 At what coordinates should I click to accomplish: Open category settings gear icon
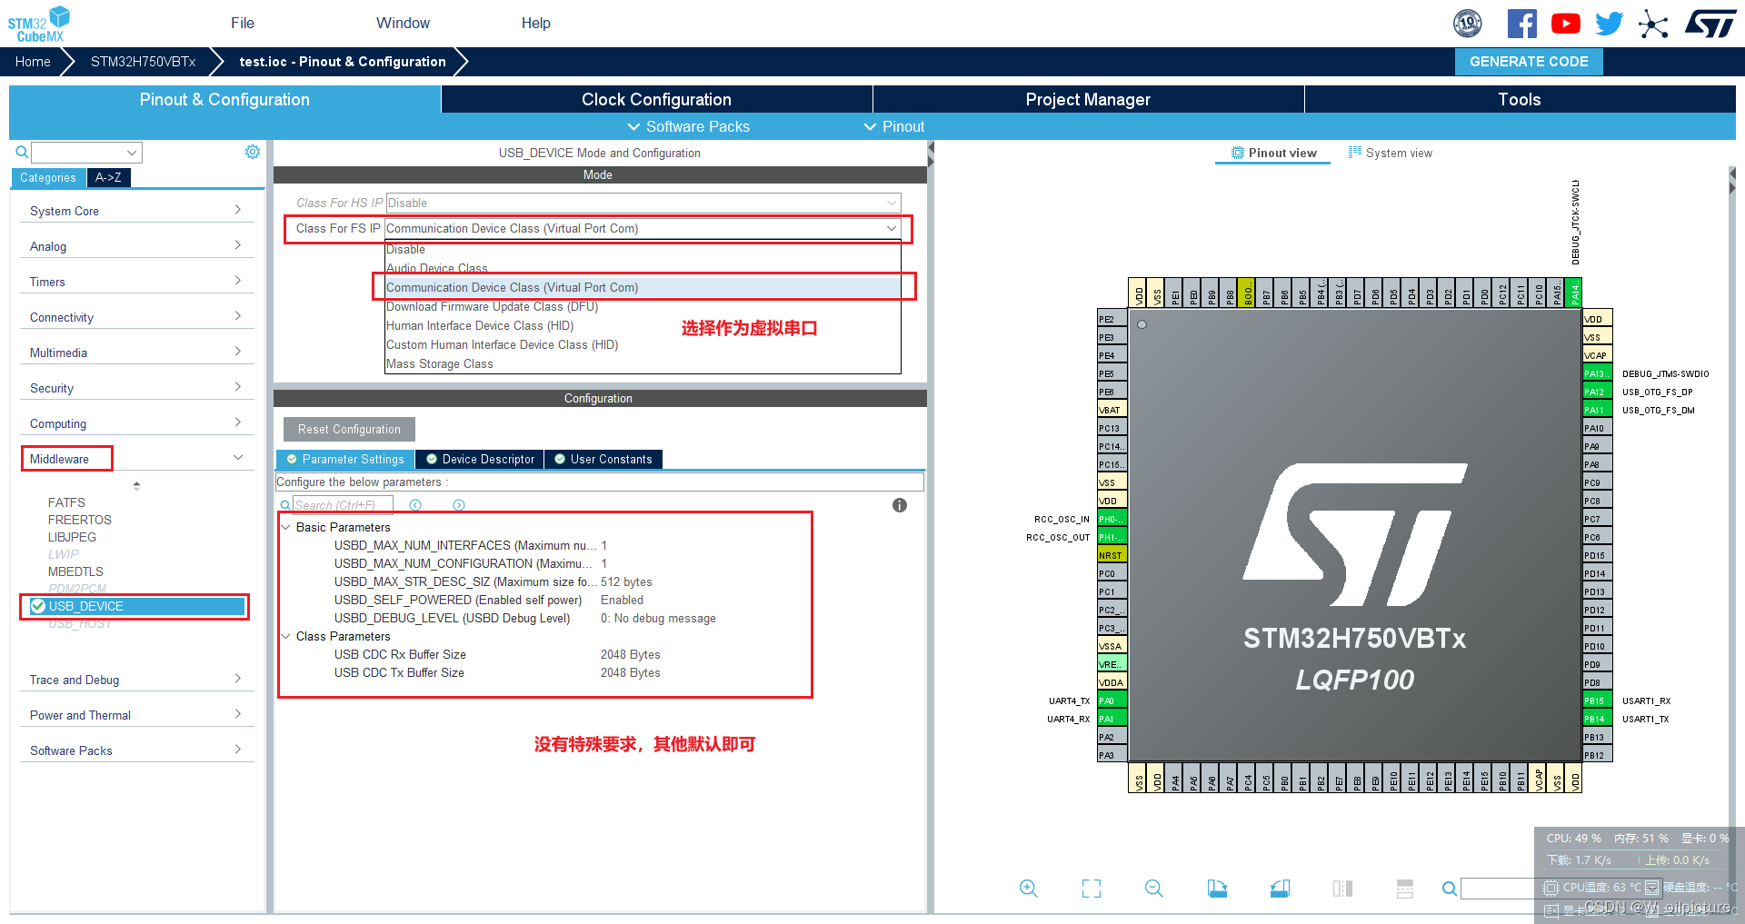(x=253, y=152)
